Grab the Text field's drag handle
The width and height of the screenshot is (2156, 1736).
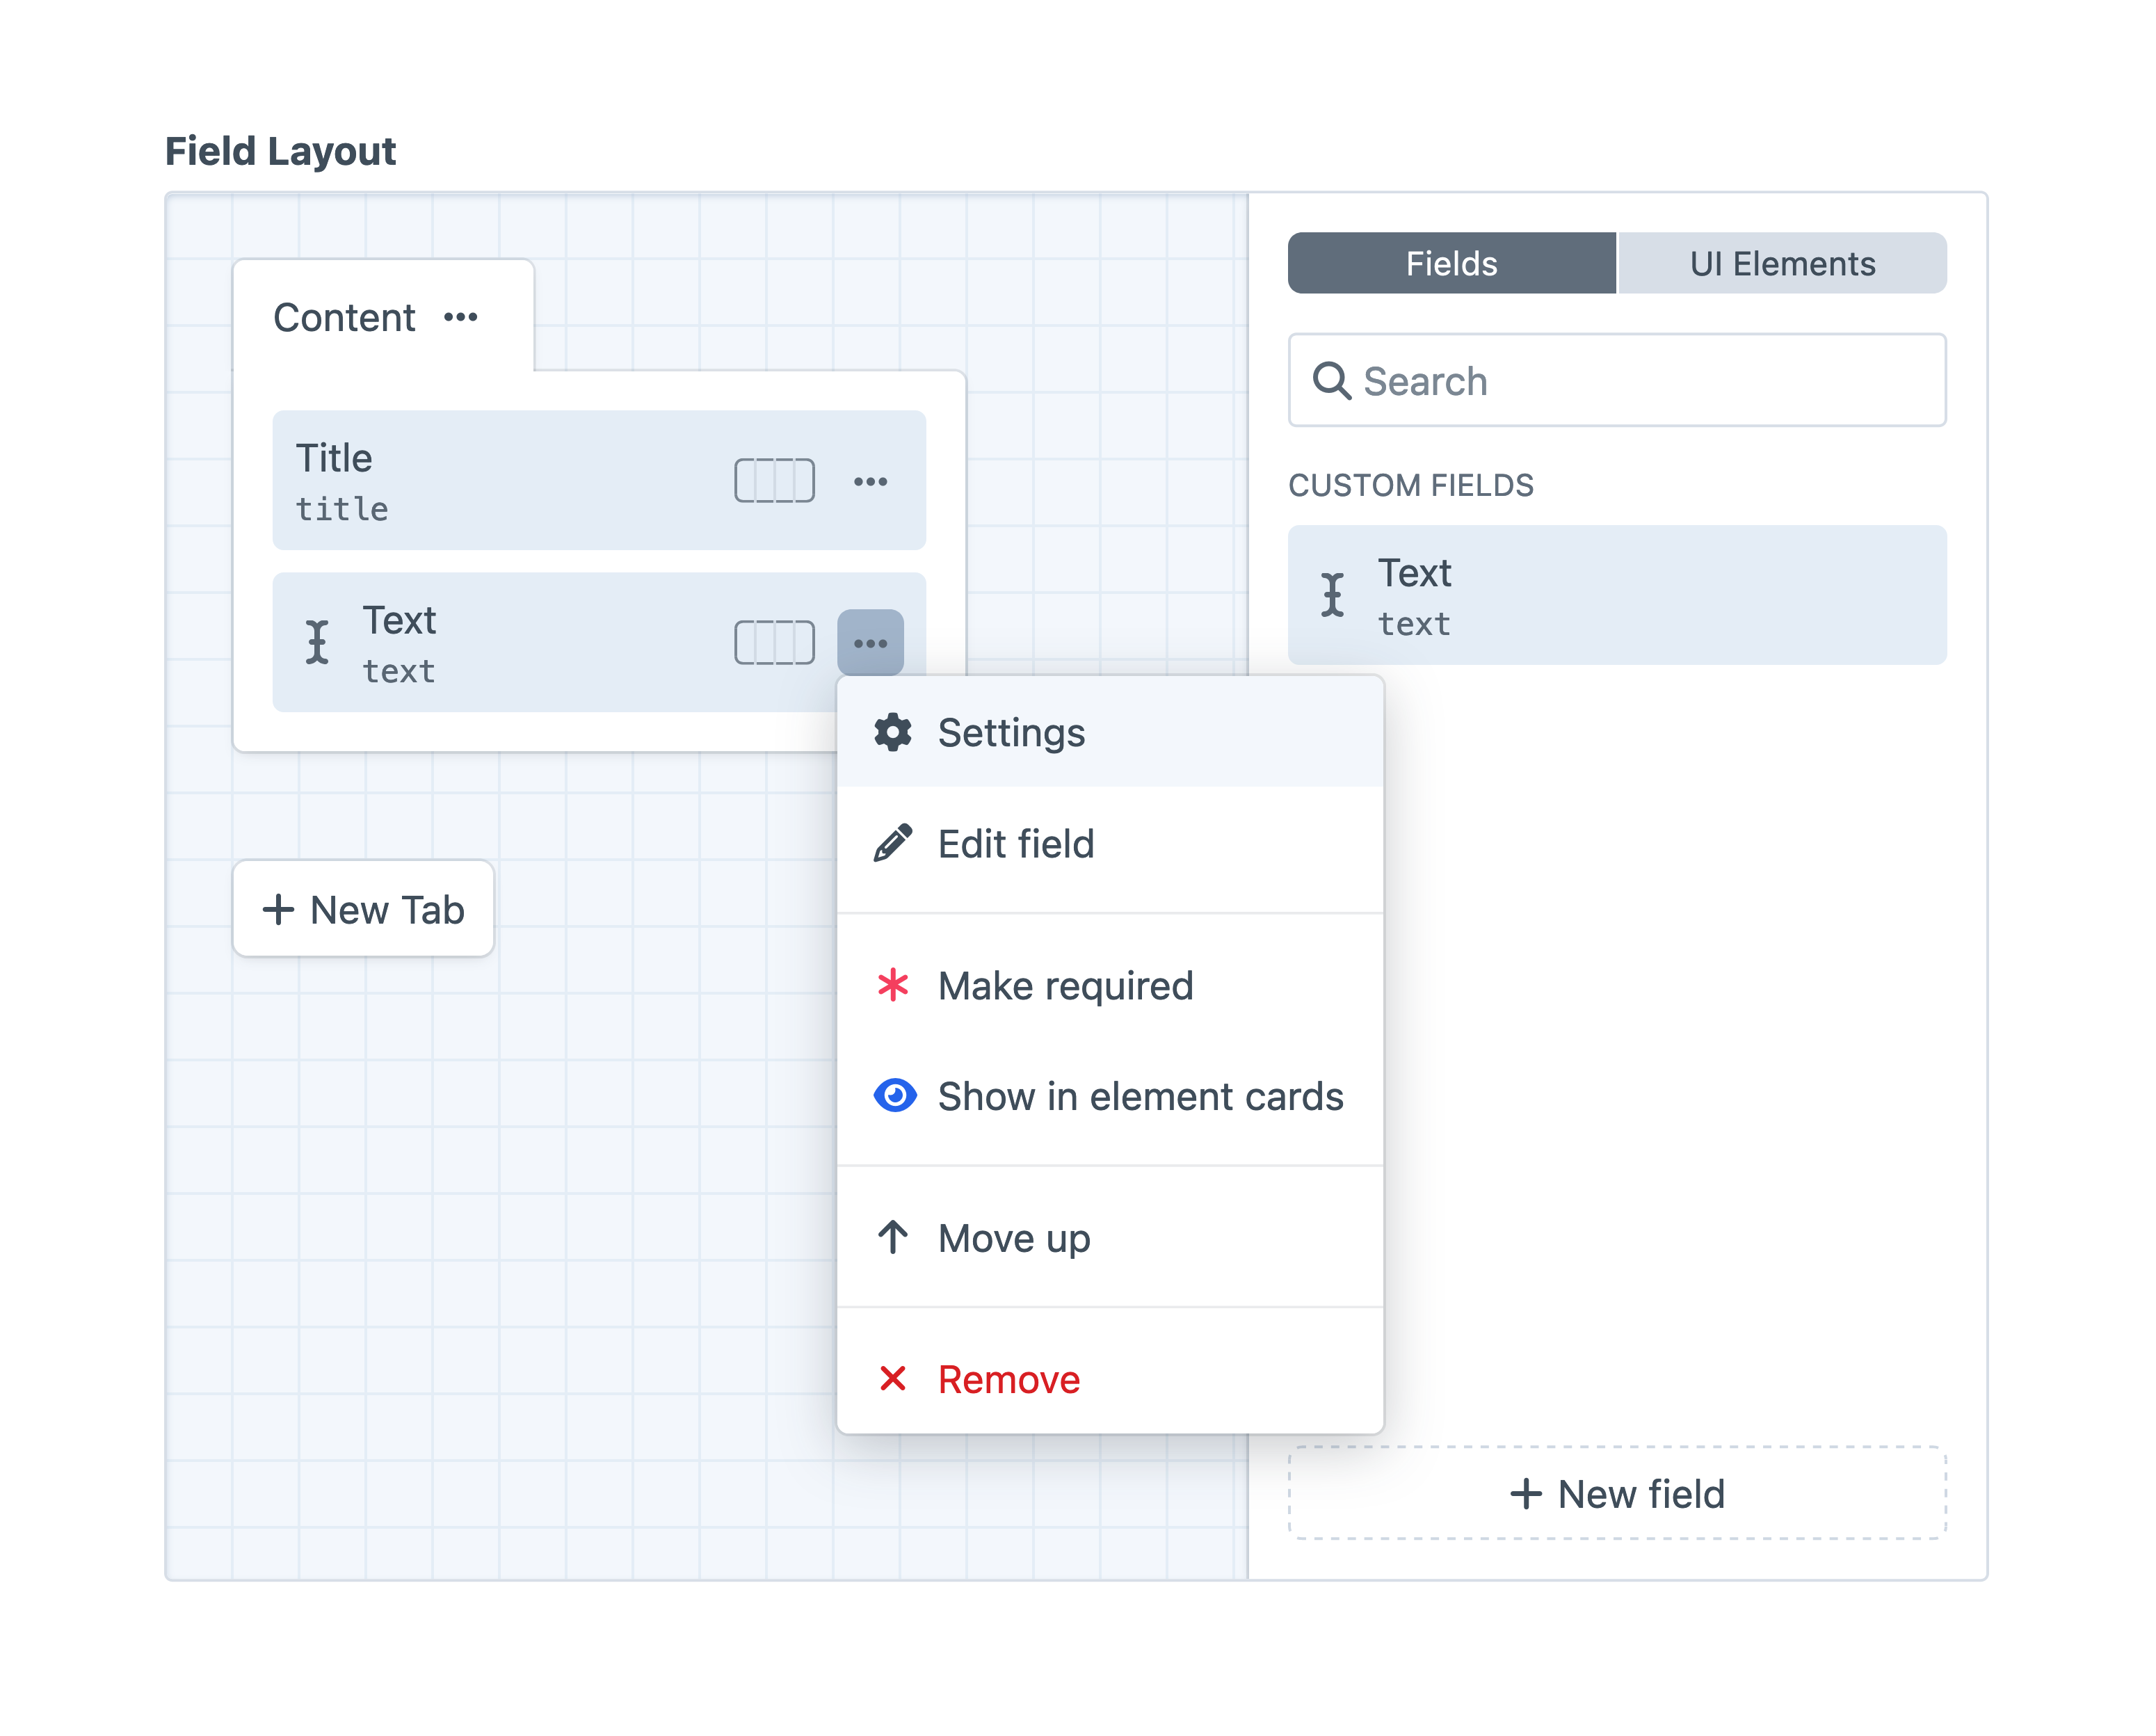tap(317, 643)
